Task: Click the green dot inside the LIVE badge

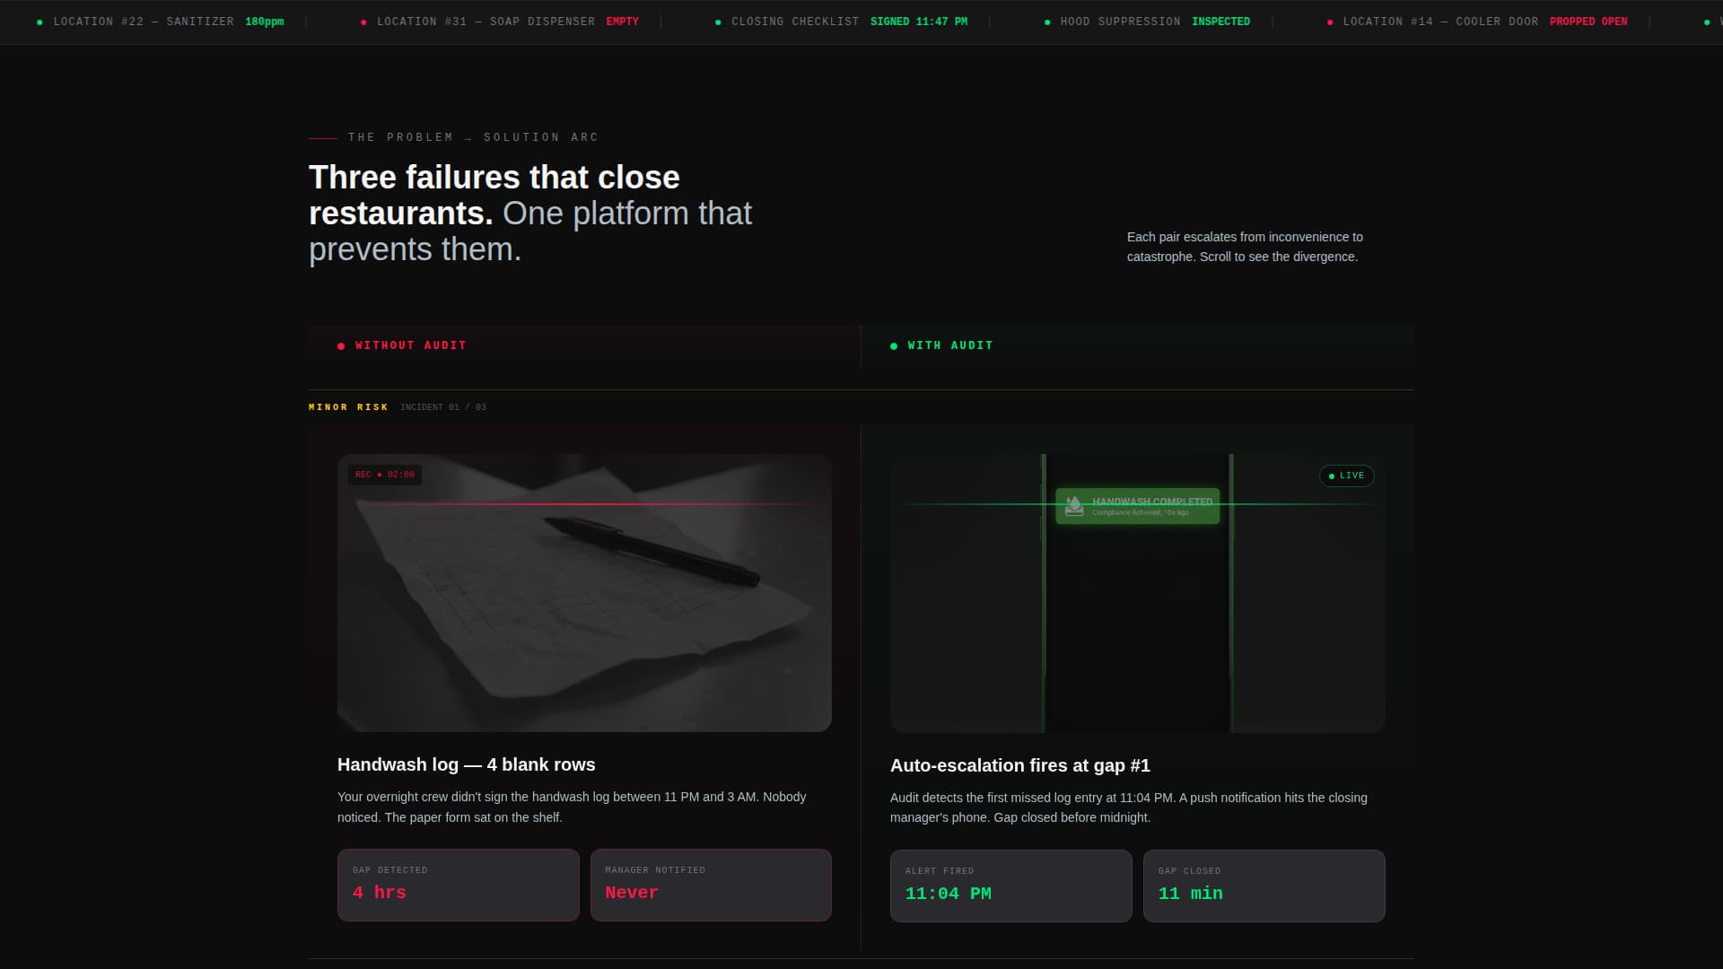Action: (x=1334, y=476)
